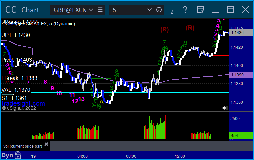The width and height of the screenshot is (254, 160).
Task: Select the UPT: 1.1430 level label
Action: pos(16,35)
